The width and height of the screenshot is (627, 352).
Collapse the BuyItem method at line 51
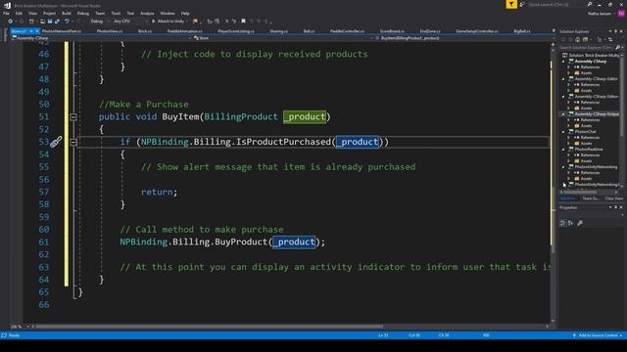click(x=73, y=117)
